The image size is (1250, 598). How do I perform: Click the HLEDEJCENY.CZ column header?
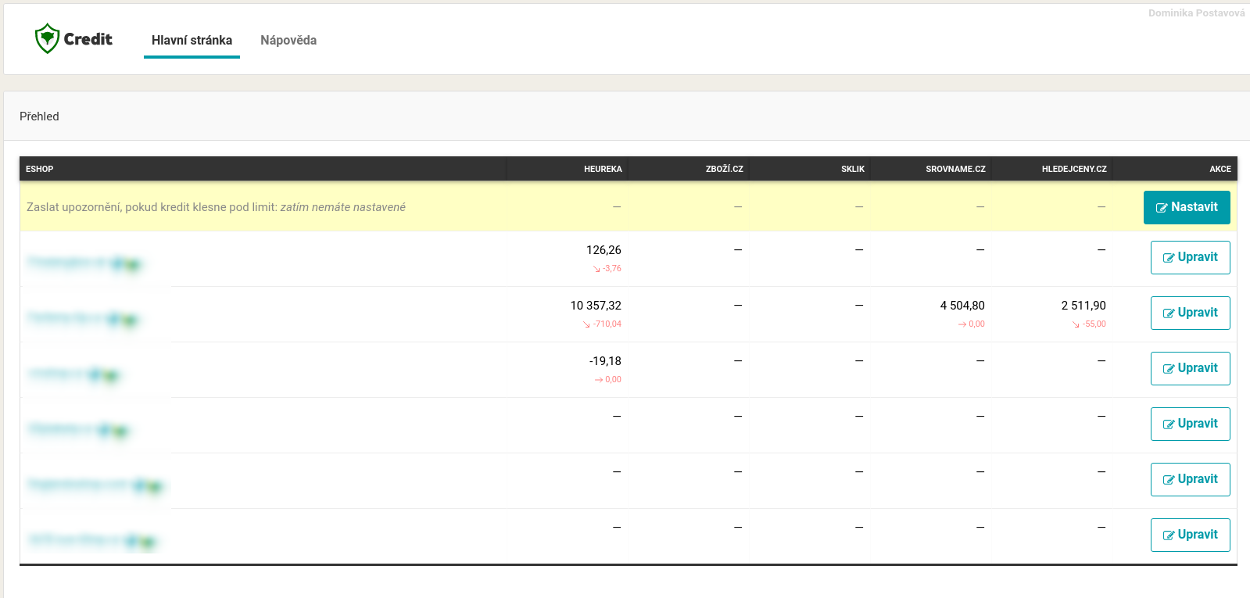coord(1073,169)
